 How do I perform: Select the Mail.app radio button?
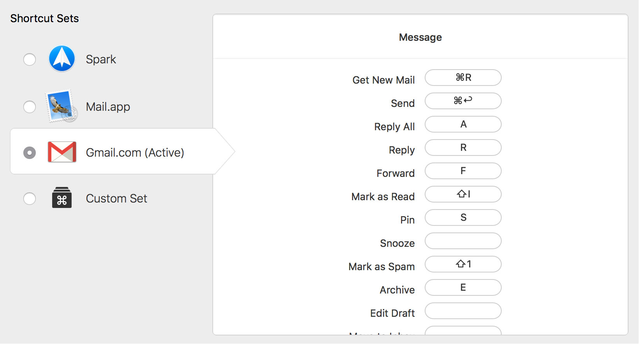(30, 107)
